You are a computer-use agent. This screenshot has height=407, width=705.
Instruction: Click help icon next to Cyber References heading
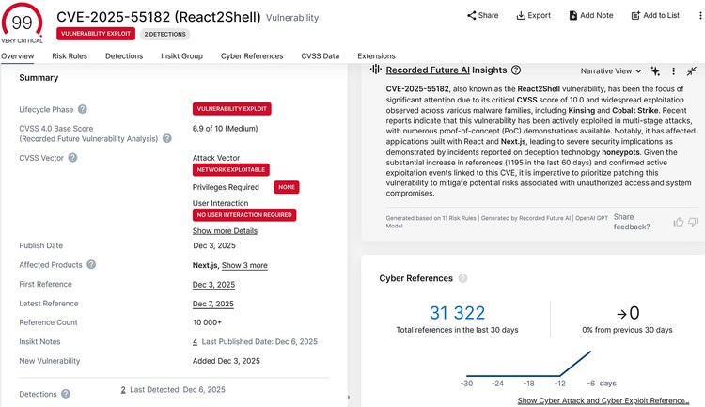tap(462, 279)
